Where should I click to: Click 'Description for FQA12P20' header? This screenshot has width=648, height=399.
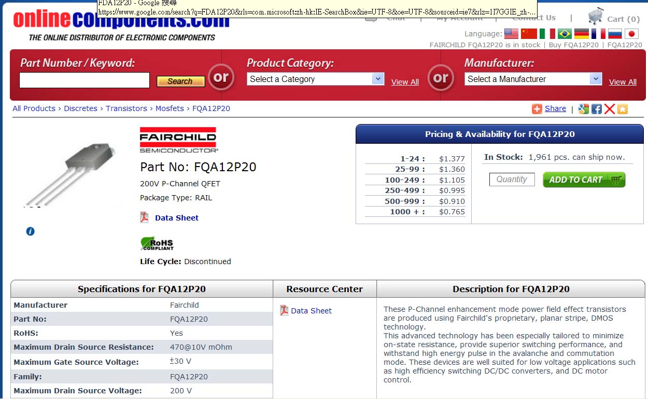[x=511, y=289]
